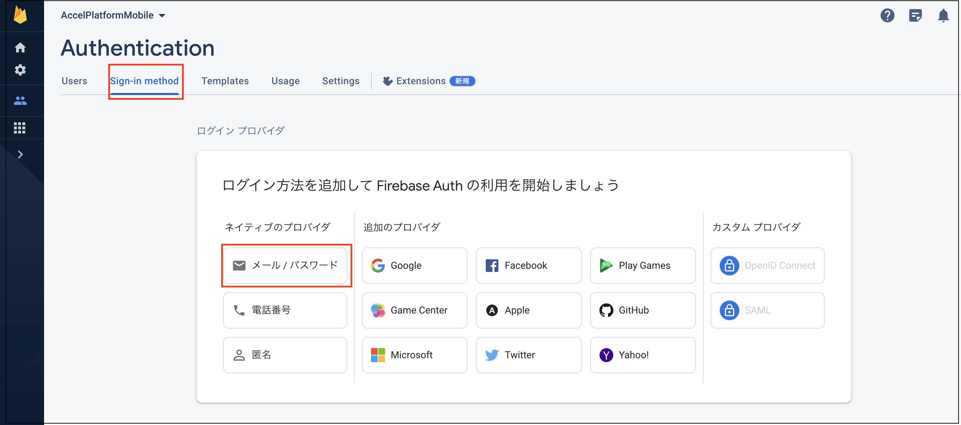Open the AccelPlatformMobile project dropdown
The width and height of the screenshot is (961, 425).
pyautogui.click(x=113, y=15)
